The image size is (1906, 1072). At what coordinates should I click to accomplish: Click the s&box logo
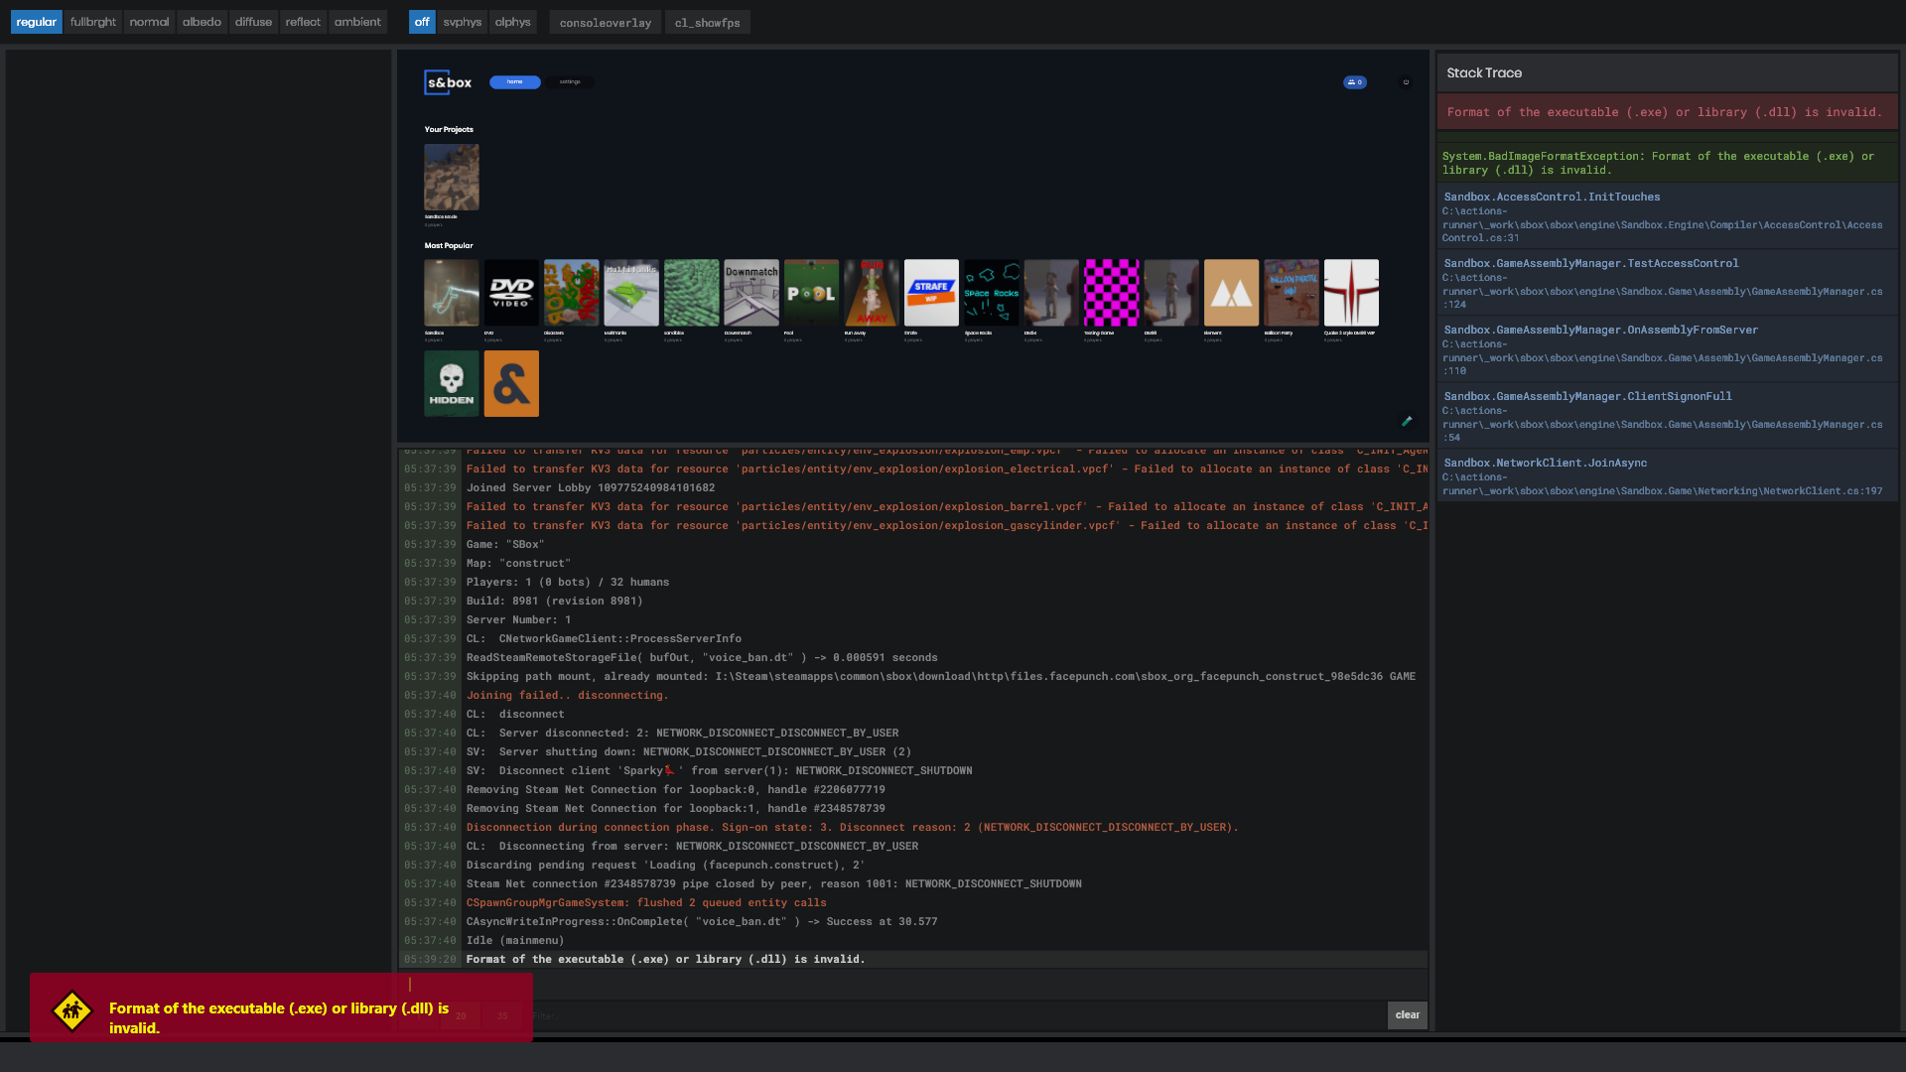pyautogui.click(x=448, y=82)
